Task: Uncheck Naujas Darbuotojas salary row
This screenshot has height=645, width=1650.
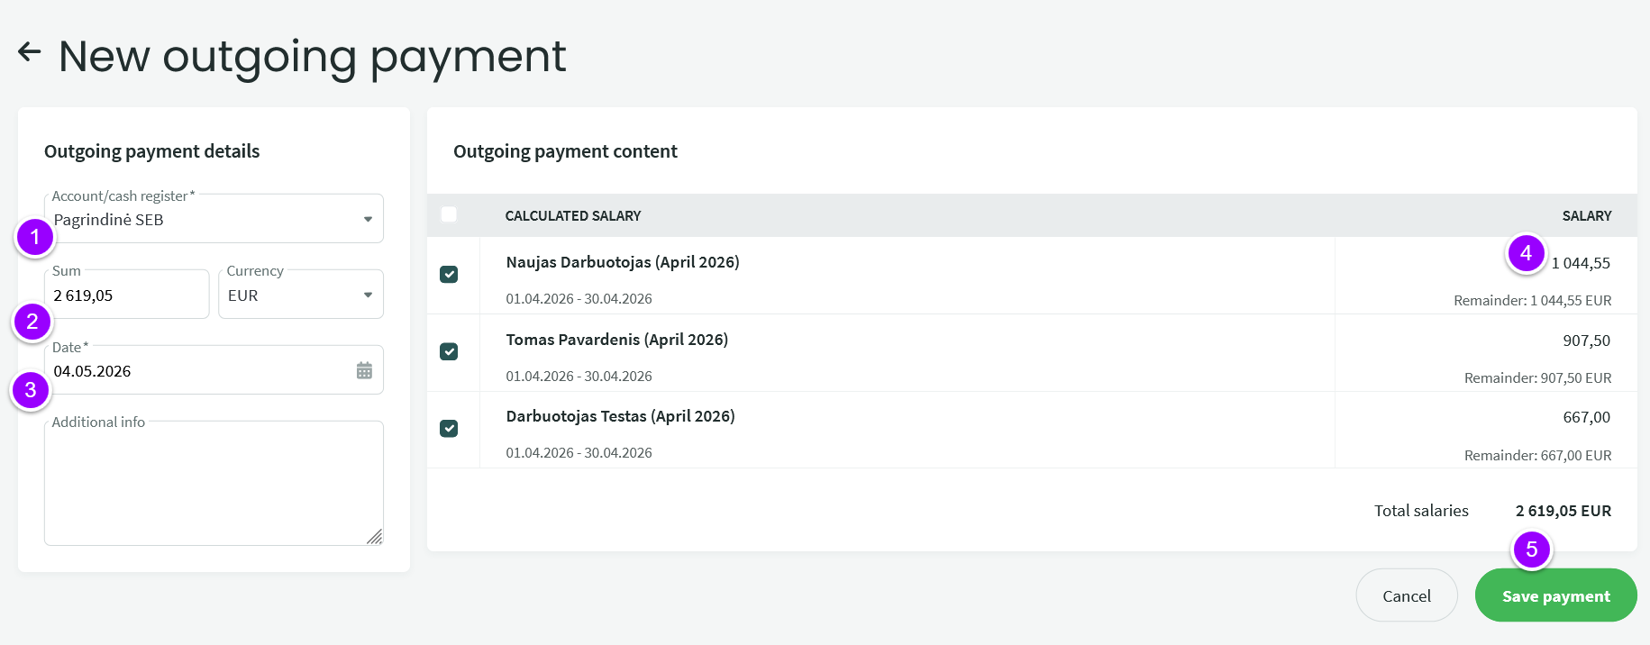Action: point(449,275)
